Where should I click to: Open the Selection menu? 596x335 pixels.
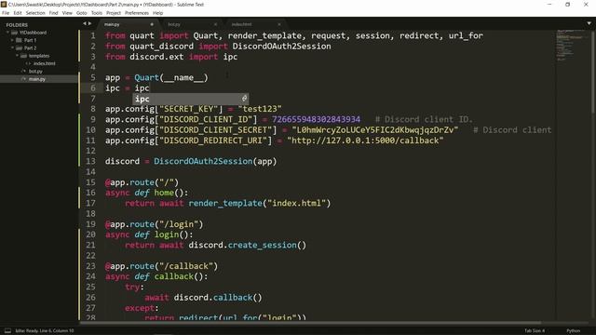pos(35,13)
